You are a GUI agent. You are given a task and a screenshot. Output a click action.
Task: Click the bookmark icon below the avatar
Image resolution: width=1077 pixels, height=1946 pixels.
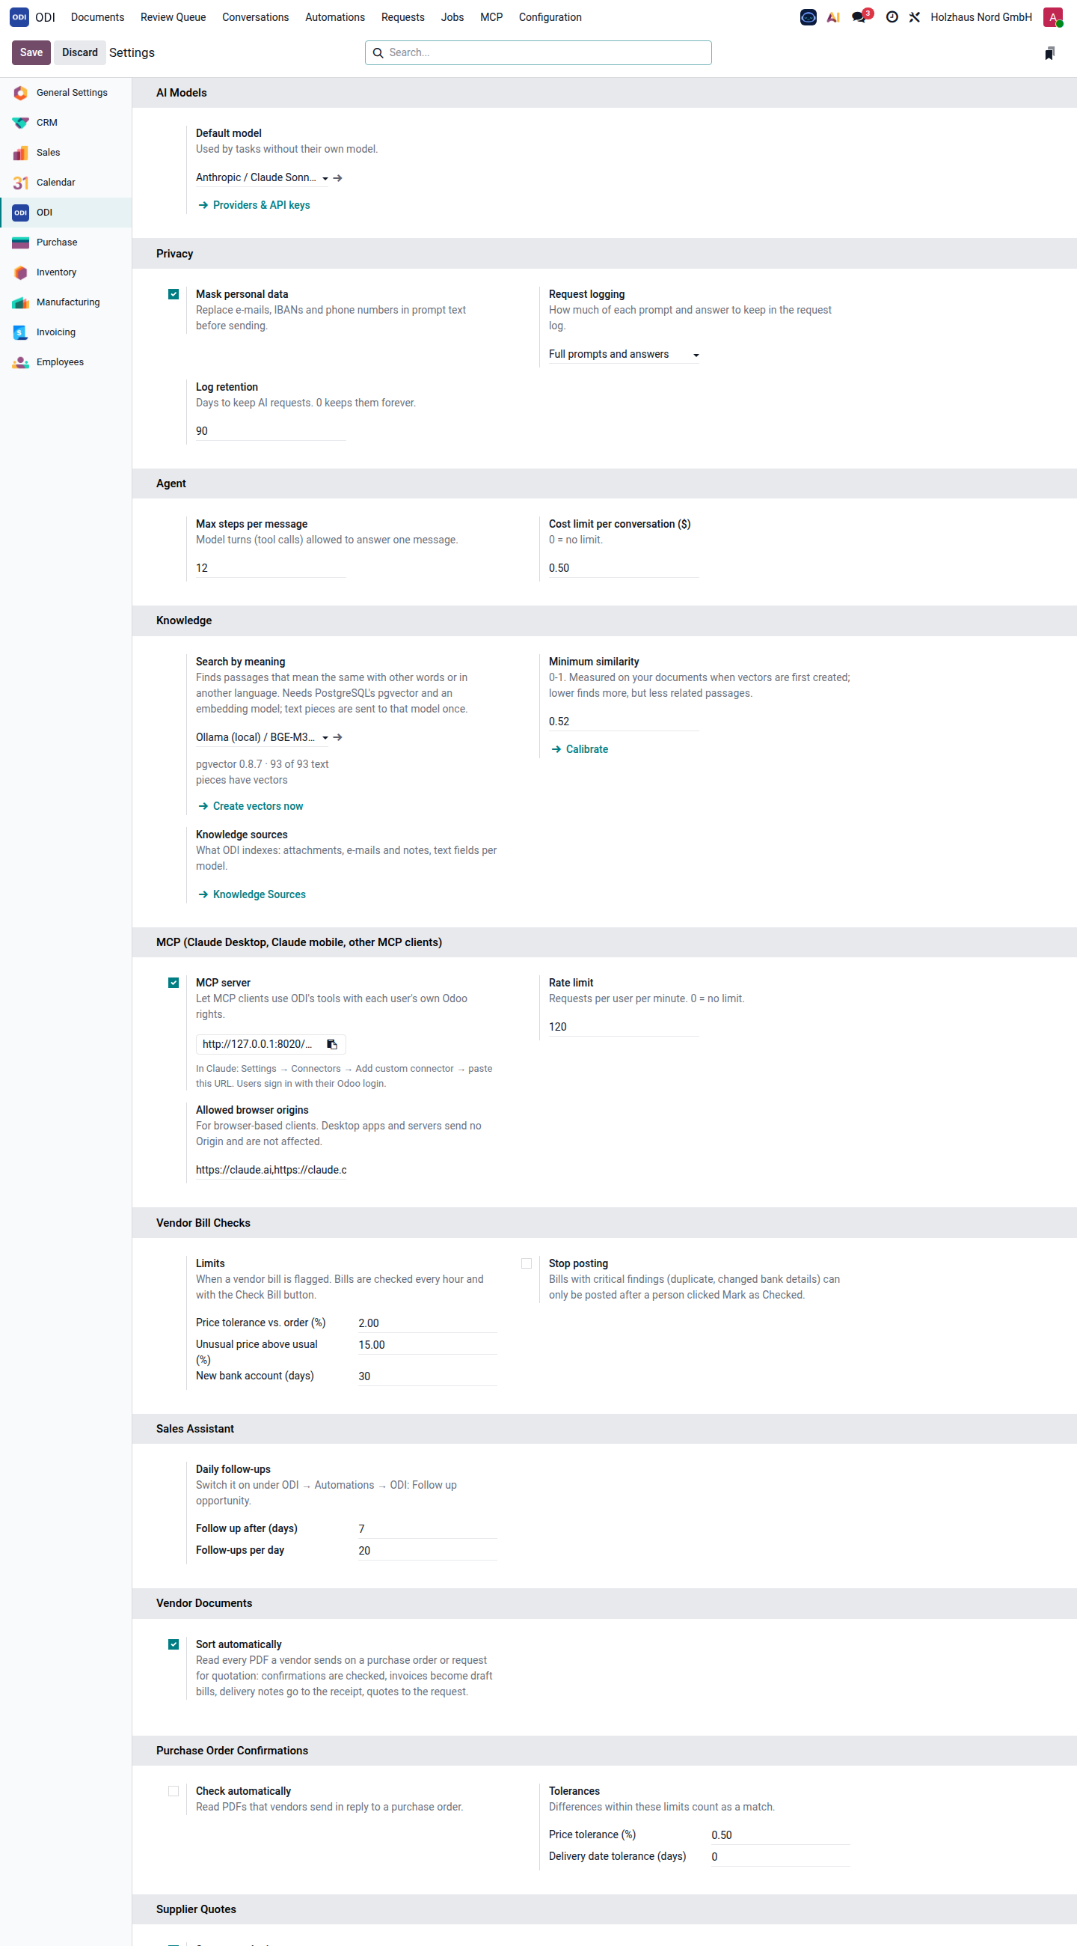[x=1049, y=53]
